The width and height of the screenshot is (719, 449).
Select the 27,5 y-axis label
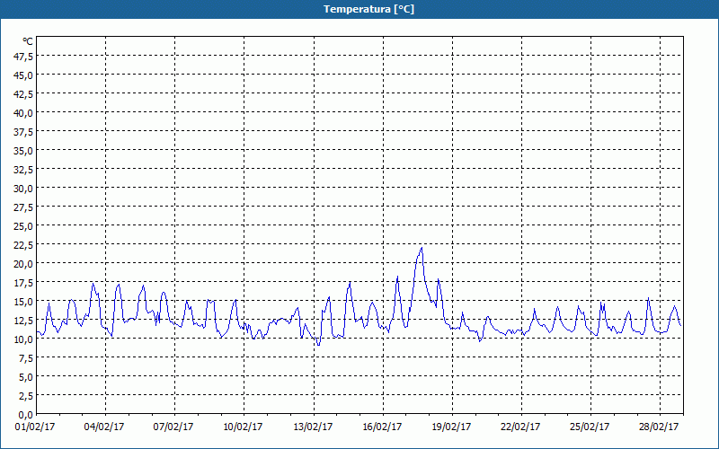pos(24,207)
